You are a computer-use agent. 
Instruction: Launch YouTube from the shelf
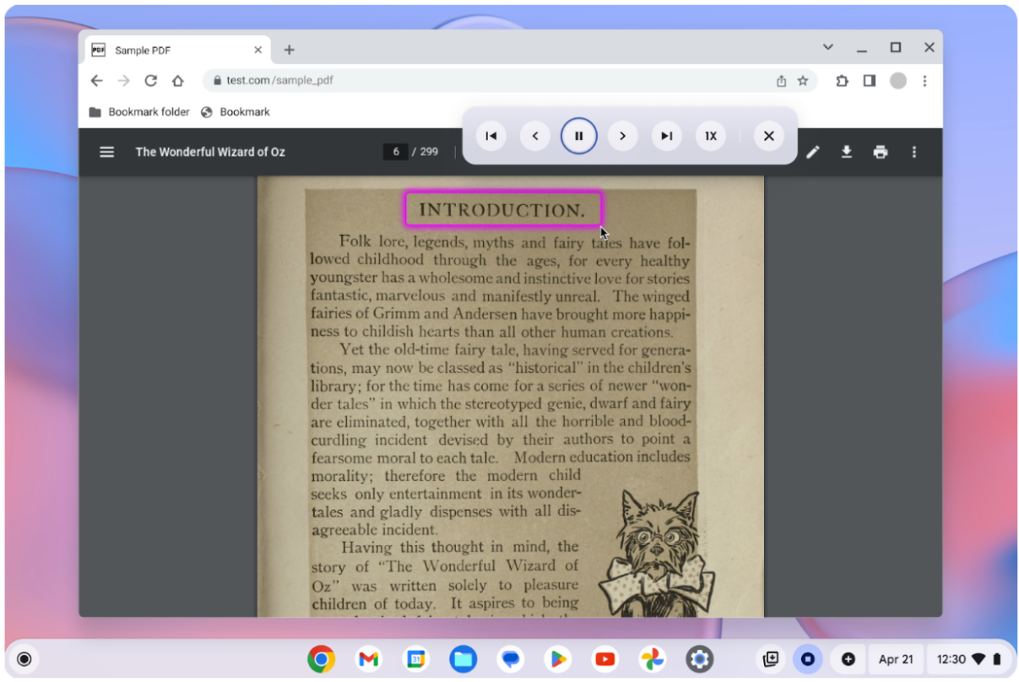(604, 659)
